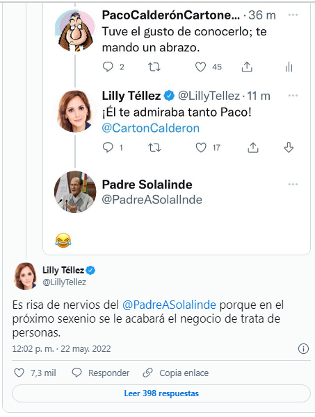Open @PadreASolalinde mention in main tweet
The width and height of the screenshot is (315, 417).
[169, 305]
